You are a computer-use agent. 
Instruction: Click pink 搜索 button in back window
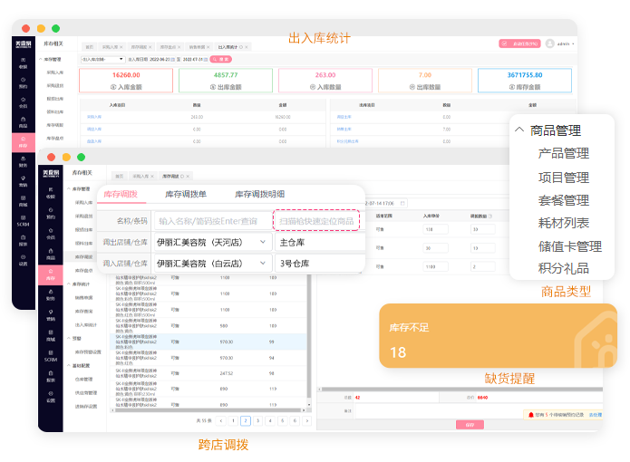221,60
